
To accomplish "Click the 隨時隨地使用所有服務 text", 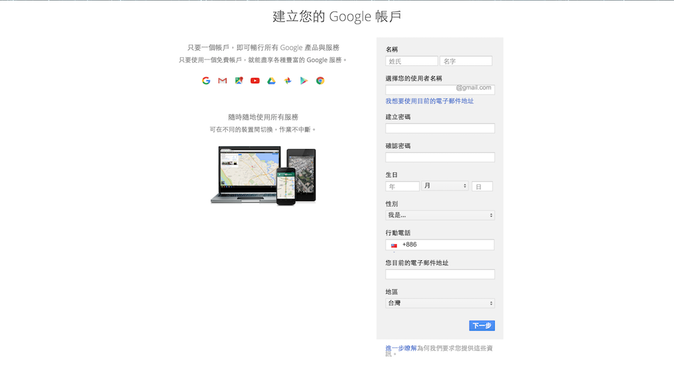I will coord(263,117).
